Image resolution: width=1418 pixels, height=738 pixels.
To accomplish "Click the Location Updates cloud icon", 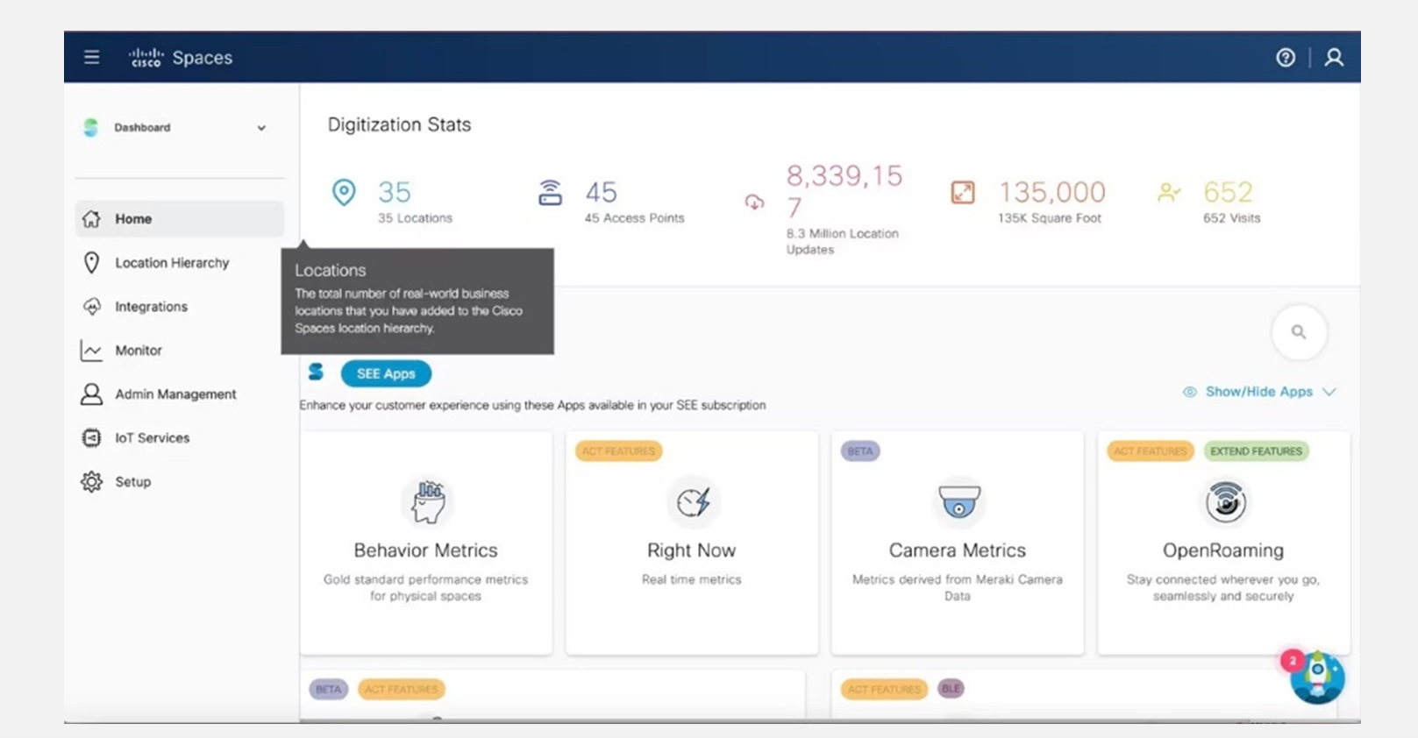I will (754, 202).
